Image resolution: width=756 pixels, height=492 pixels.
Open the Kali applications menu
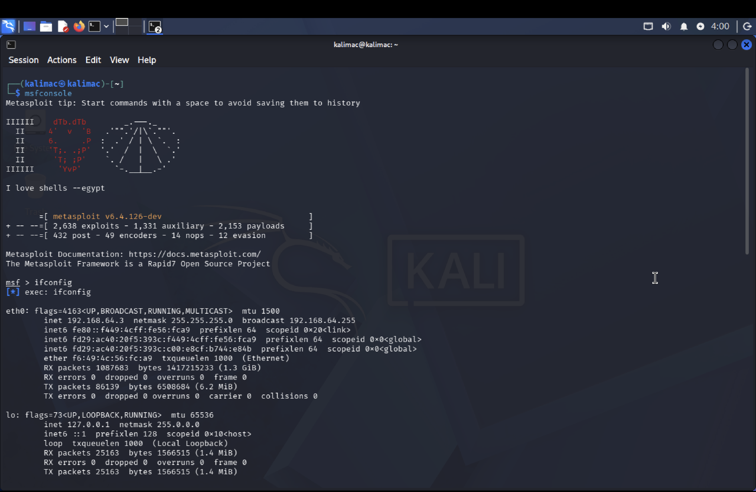tap(8, 27)
